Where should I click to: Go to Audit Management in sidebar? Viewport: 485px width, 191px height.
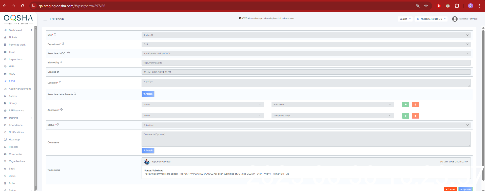click(20, 89)
